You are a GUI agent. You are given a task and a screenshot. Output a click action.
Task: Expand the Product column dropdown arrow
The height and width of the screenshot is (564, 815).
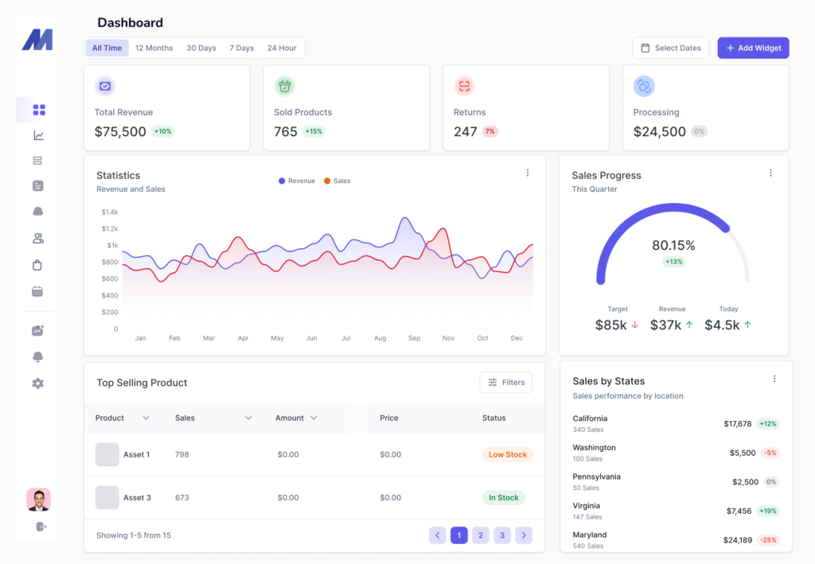click(146, 418)
